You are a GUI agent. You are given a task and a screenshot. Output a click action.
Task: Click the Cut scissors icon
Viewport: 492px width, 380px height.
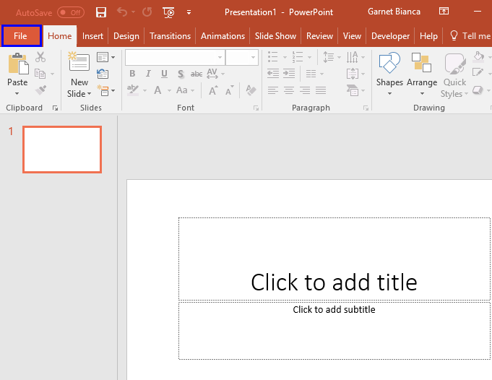point(40,57)
